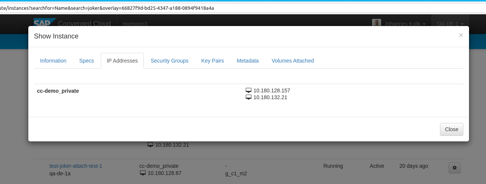Select IP 10.180.128.87 in instance list
Viewport: 486px width, 184px height.
coord(165,173)
